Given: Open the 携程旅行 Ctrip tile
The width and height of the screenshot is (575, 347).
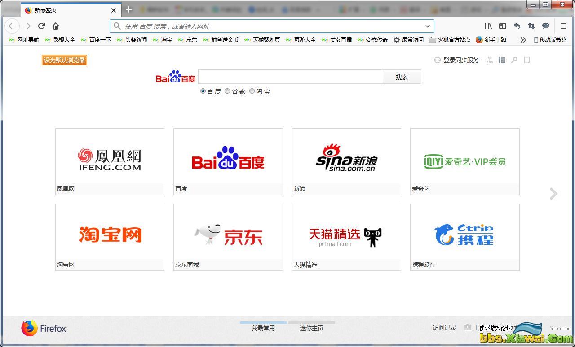Looking at the screenshot, I should point(465,237).
